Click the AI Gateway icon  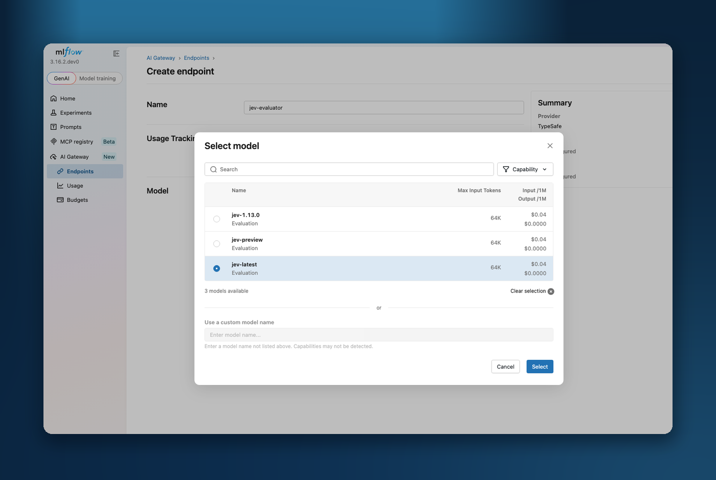click(54, 157)
